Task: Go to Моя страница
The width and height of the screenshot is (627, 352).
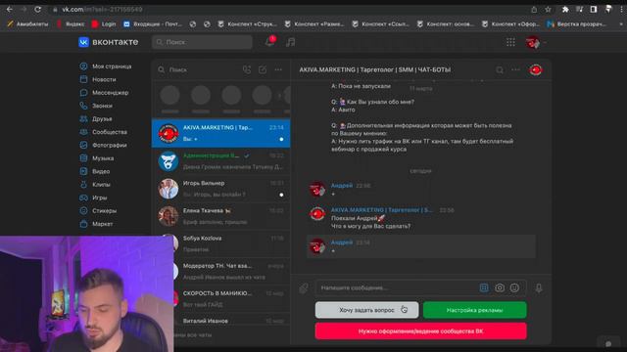Action: tap(106, 66)
